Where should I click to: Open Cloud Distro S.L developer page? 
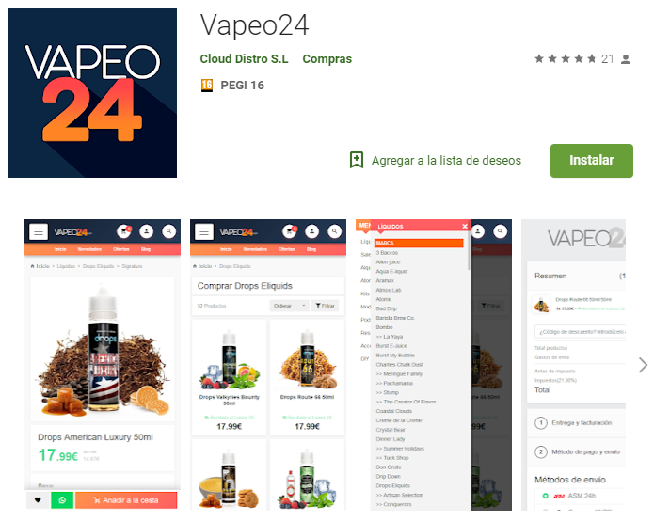click(x=244, y=59)
